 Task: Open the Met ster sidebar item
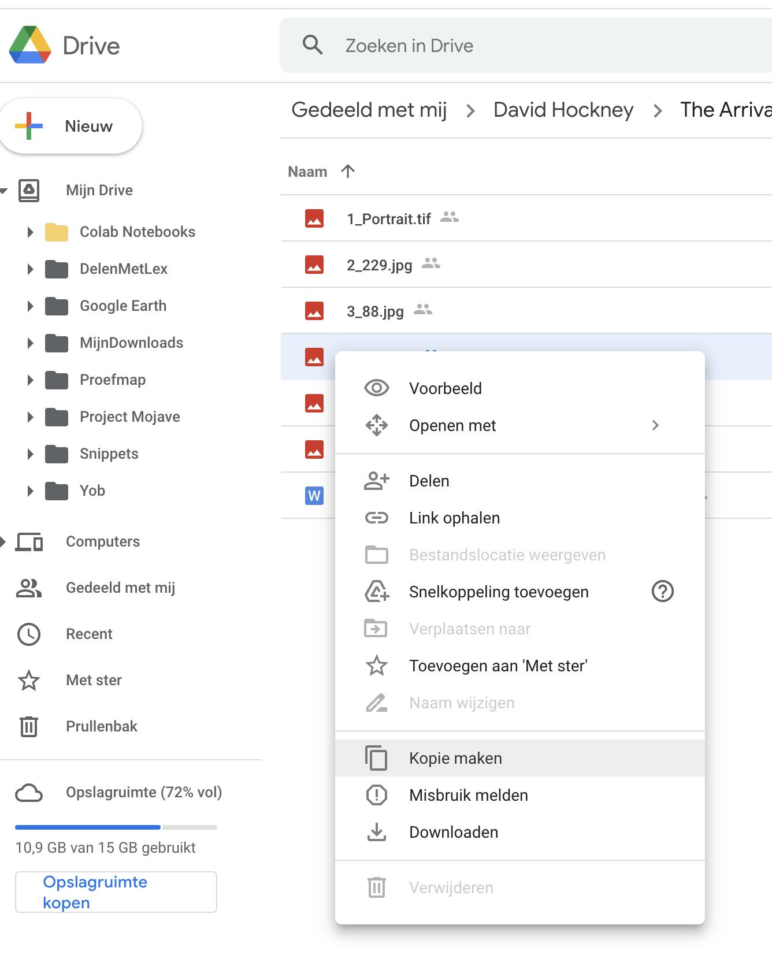point(94,680)
